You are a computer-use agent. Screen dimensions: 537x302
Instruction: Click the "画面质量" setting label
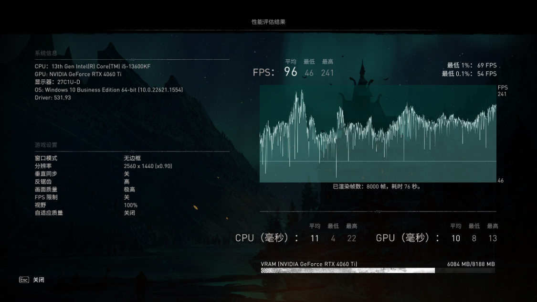[46, 190]
